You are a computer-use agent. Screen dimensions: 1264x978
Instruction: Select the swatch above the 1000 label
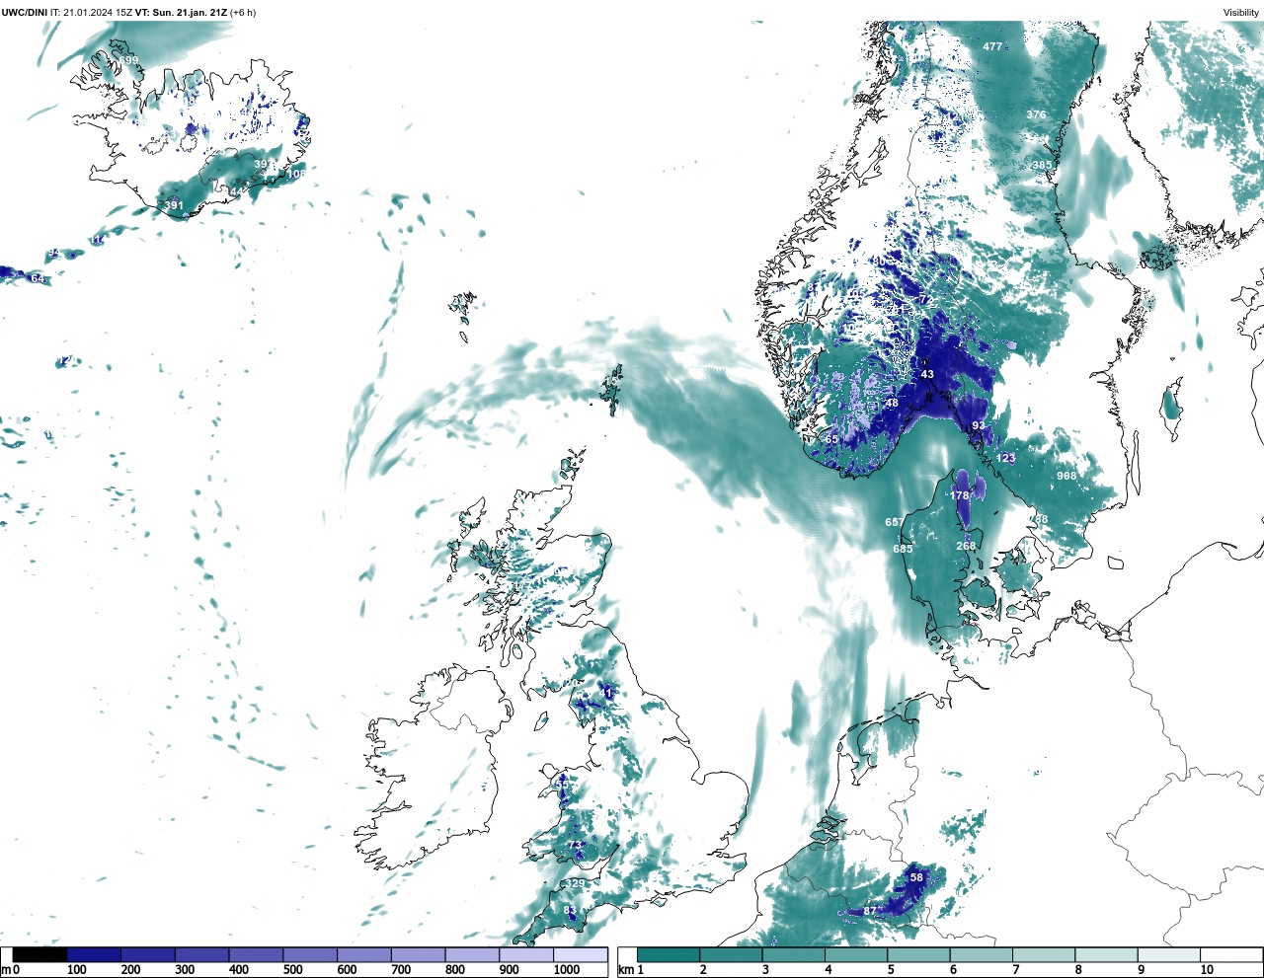580,954
